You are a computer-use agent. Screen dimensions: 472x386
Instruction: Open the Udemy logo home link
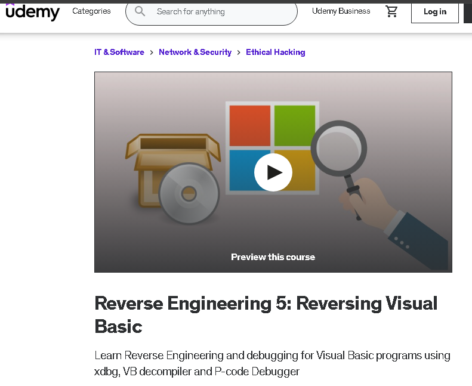32,12
